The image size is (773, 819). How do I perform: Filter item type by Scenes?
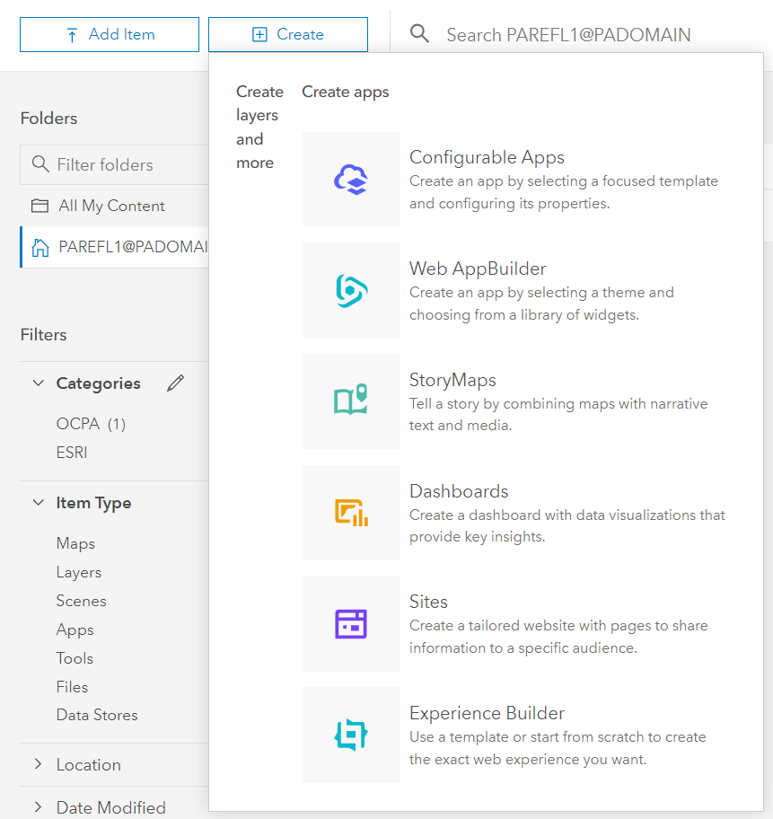point(82,601)
